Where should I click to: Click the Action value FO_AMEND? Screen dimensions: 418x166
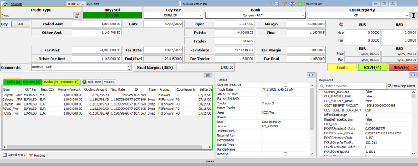270,126
